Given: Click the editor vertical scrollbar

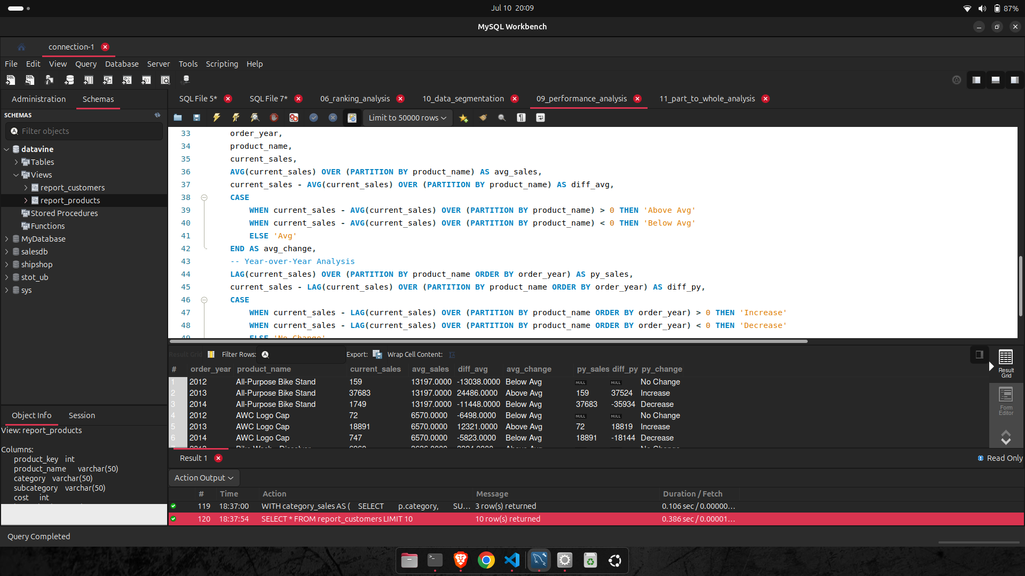Looking at the screenshot, I should (1021, 285).
